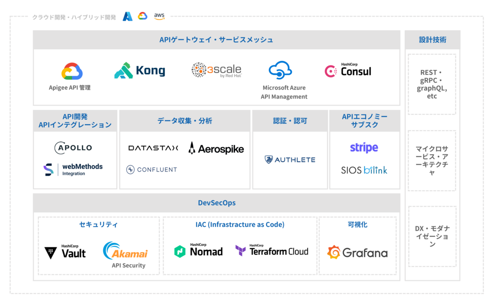Click the 'APIゲートウェイ・サービスメッシュ' heading
The height and width of the screenshot is (301, 493).
click(x=216, y=40)
